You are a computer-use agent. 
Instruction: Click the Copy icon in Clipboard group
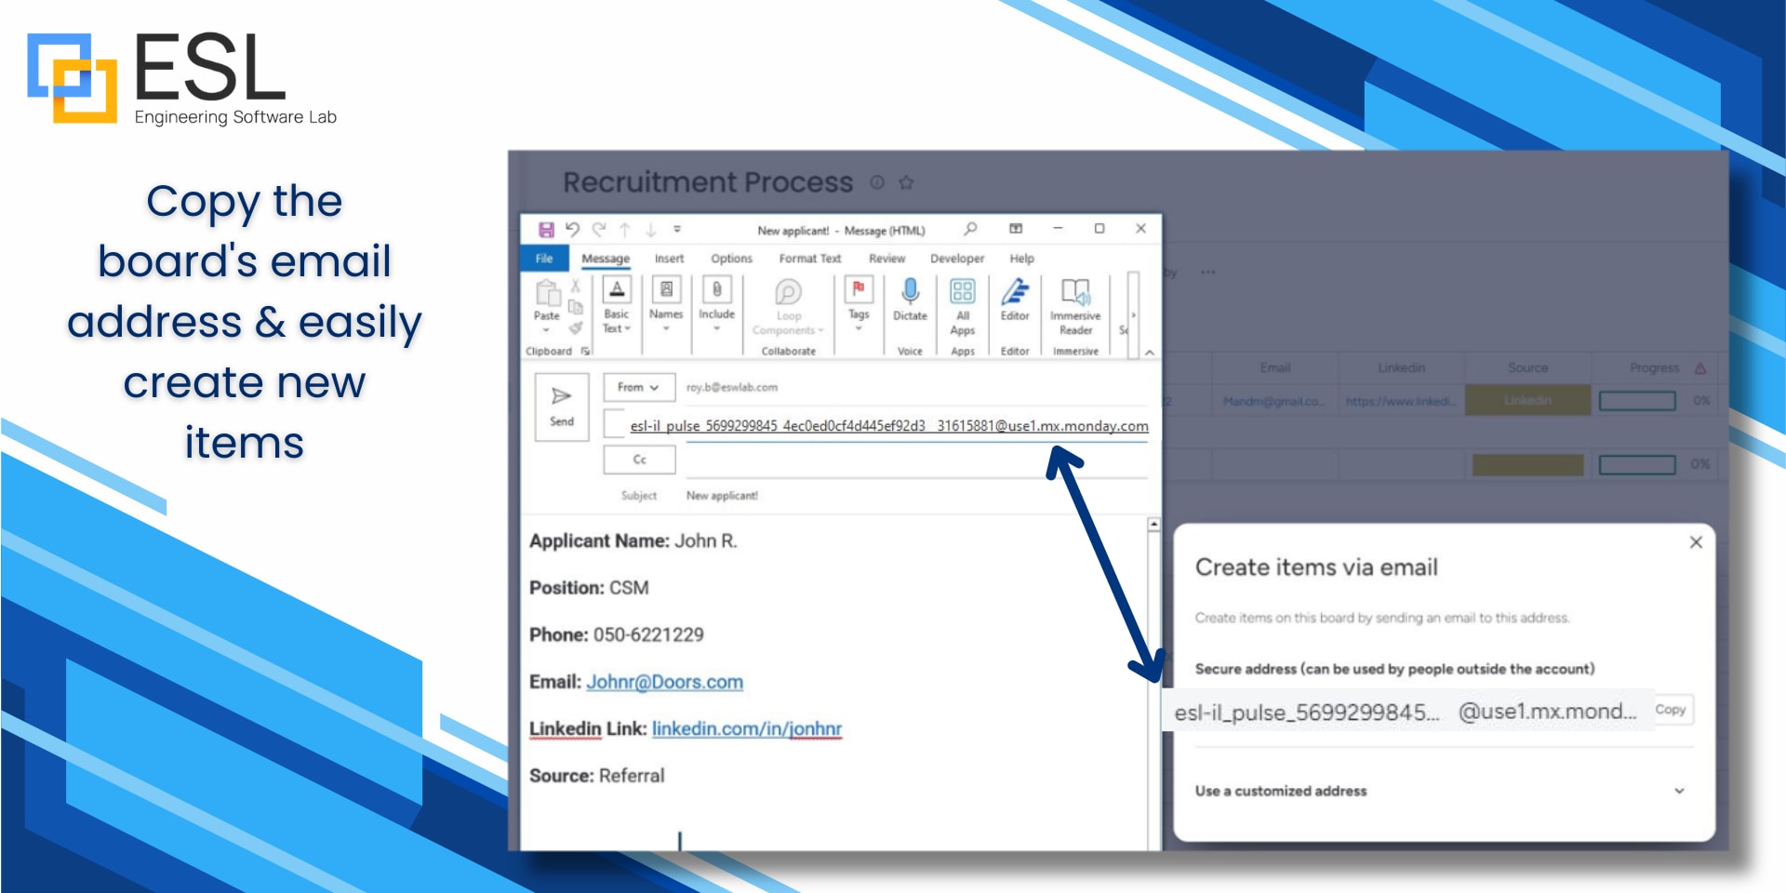pyautogui.click(x=576, y=307)
